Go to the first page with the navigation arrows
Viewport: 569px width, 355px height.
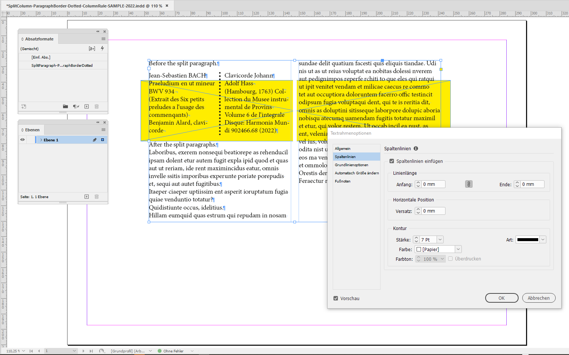click(31, 351)
